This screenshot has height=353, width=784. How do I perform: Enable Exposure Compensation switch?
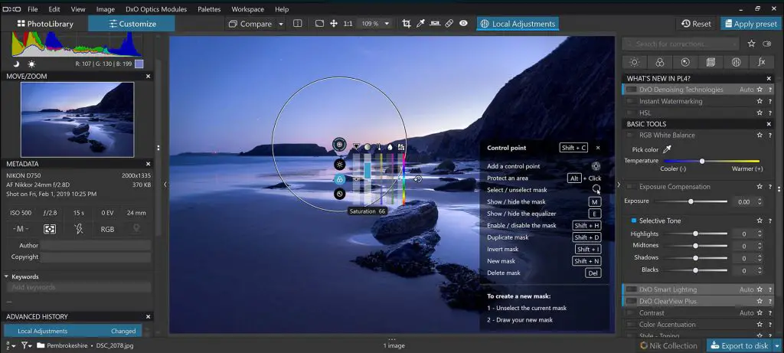(632, 187)
